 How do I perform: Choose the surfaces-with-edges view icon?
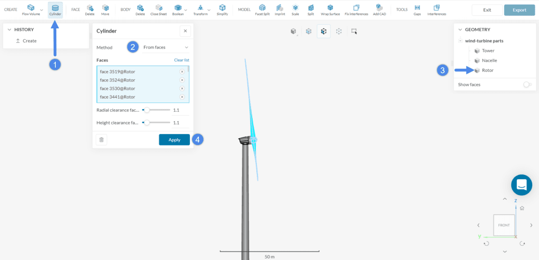(x=324, y=32)
